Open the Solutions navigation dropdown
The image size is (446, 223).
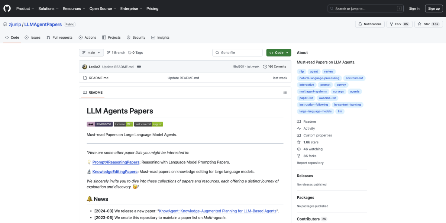point(48,9)
